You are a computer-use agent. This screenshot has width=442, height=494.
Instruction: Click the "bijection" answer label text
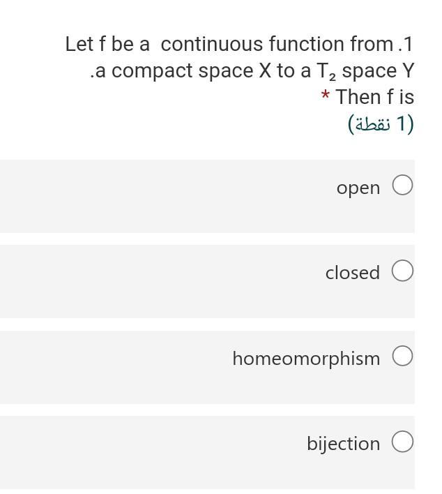344,444
